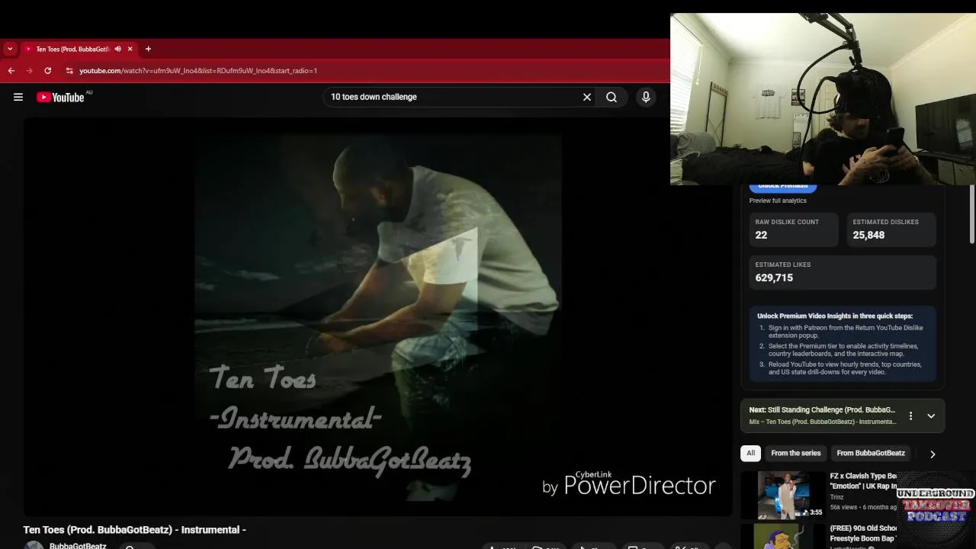Open the tab search dropdown arrow
This screenshot has height=549, width=976.
10,49
